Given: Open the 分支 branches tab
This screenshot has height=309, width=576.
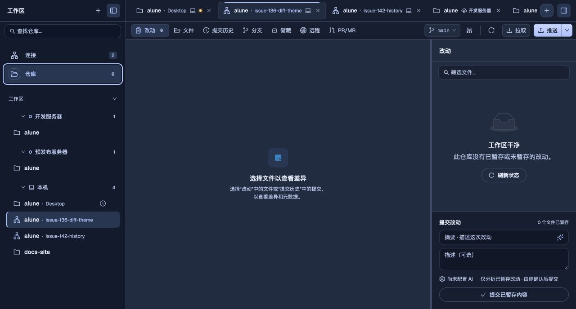Looking at the screenshot, I should (x=252, y=31).
